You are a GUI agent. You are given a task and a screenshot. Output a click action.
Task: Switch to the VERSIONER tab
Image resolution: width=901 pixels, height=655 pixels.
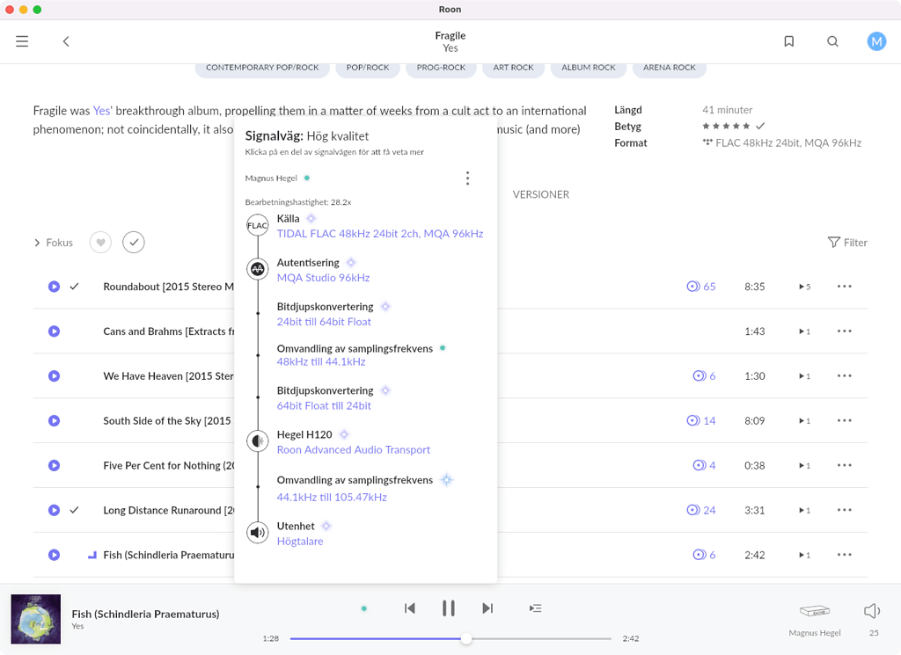[x=540, y=194]
